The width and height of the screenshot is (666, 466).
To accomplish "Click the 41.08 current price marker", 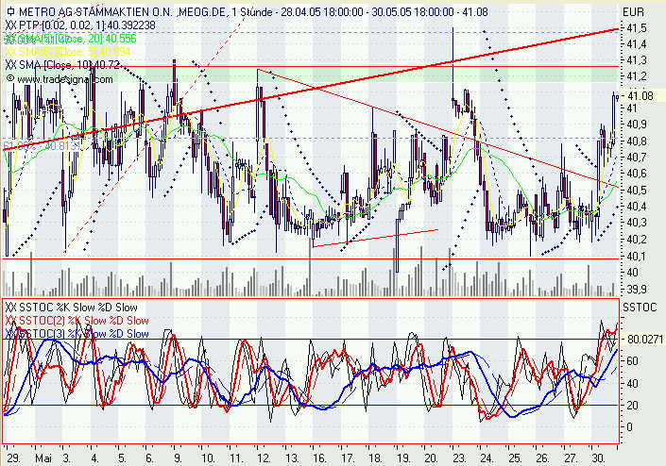I will click(640, 96).
